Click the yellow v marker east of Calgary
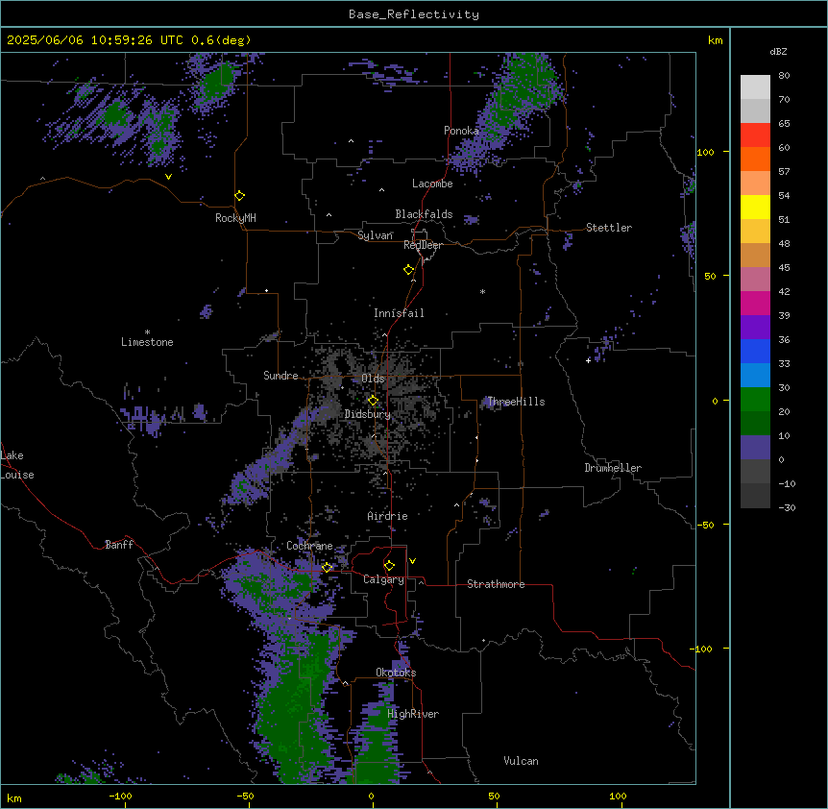The image size is (828, 809). (412, 561)
